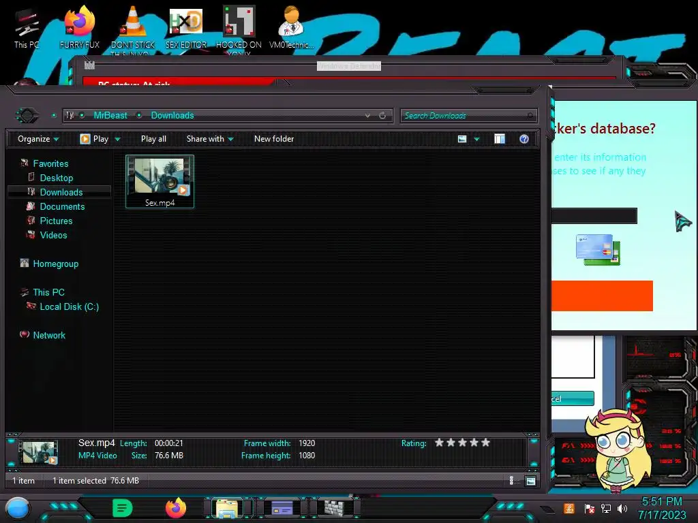
Task: Set rating to three stars
Action: tap(463, 443)
